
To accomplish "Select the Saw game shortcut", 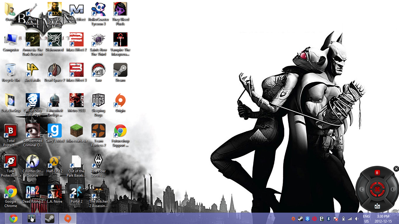I will tap(99, 73).
